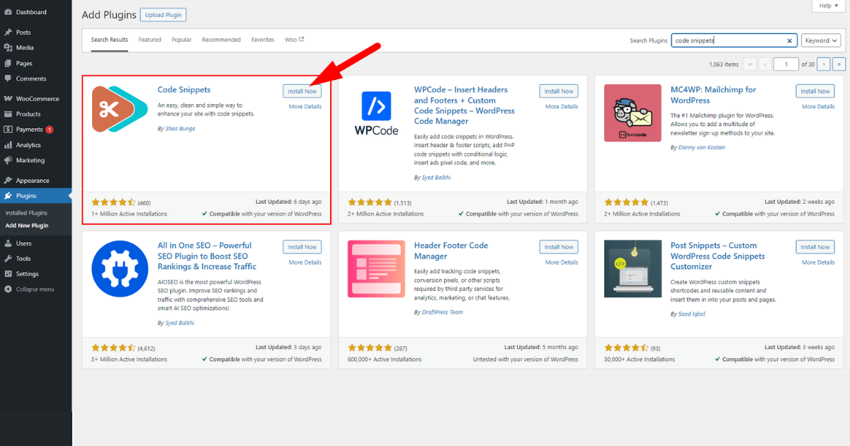
Task: Install the All in One SEO plugin
Action: pos(302,247)
